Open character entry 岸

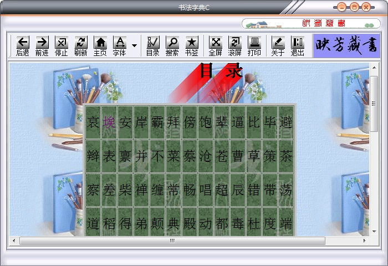click(x=141, y=122)
